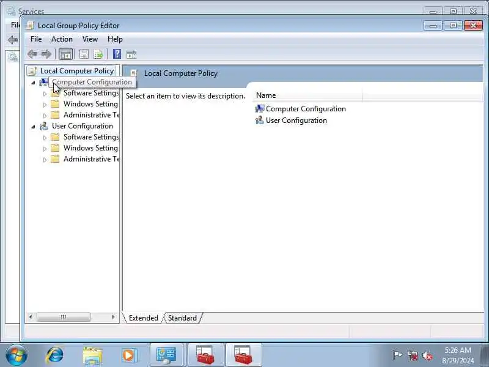Click tree pane scrollbar left arrow

[x=31, y=317]
